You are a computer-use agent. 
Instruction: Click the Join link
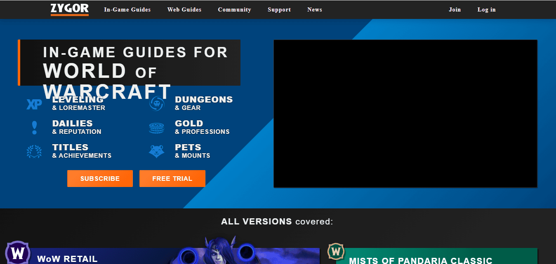(455, 9)
